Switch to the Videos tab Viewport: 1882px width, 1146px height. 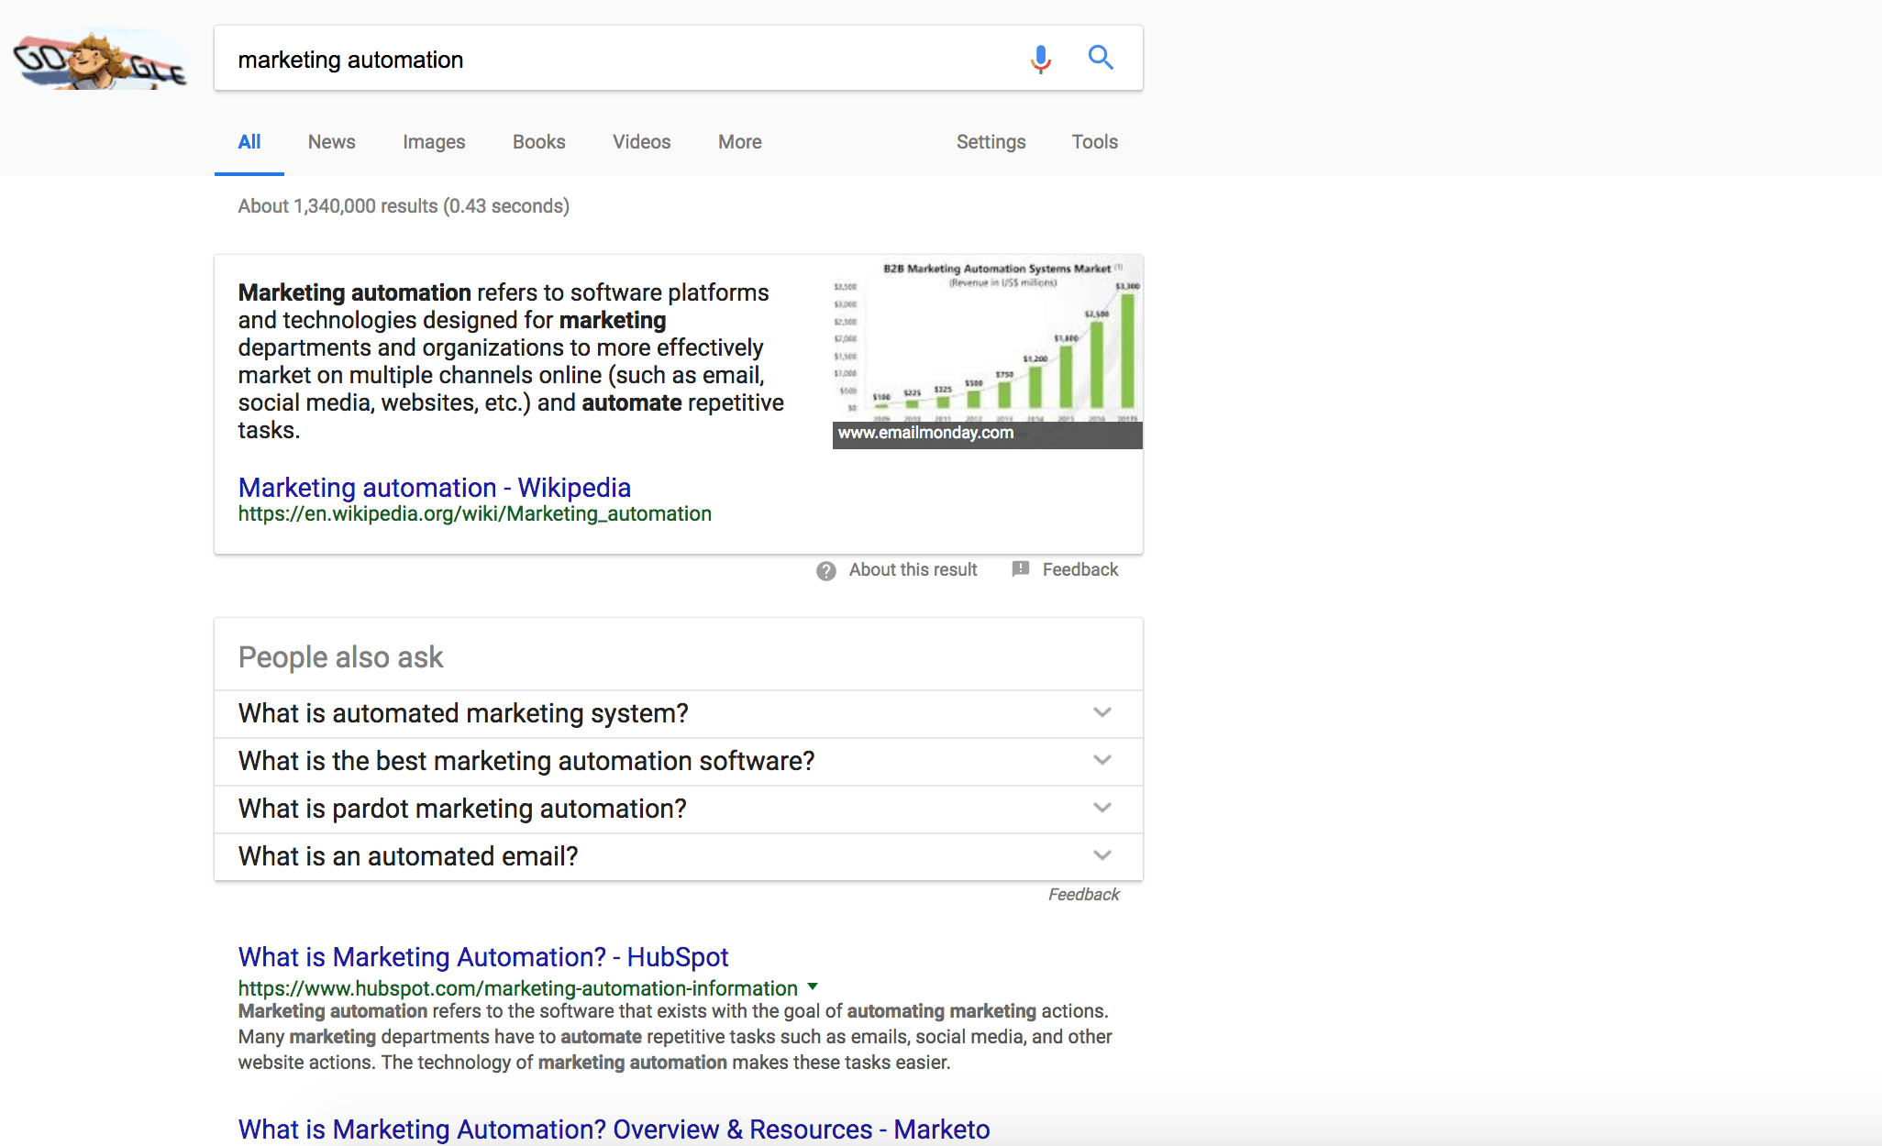[x=641, y=141]
